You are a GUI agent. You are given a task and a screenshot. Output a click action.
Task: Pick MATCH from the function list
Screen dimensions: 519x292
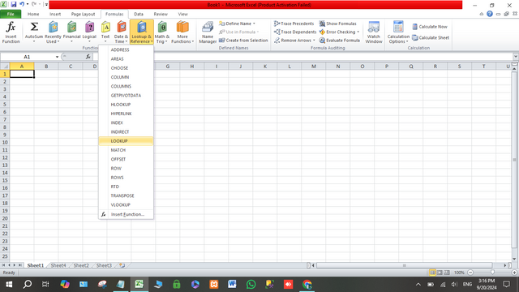[126, 150]
